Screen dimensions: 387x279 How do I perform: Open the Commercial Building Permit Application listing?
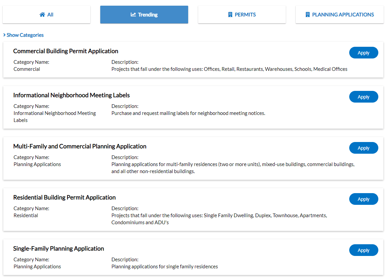click(66, 51)
